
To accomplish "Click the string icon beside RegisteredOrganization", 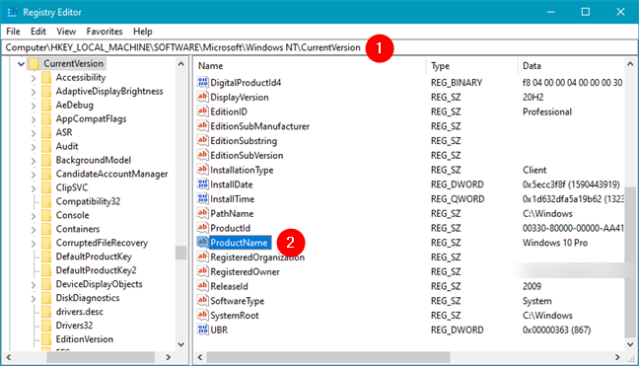I will coord(202,256).
